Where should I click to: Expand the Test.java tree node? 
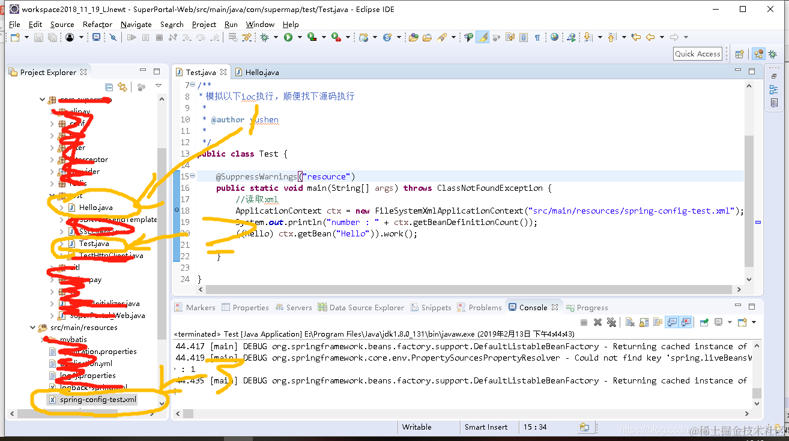coord(62,244)
